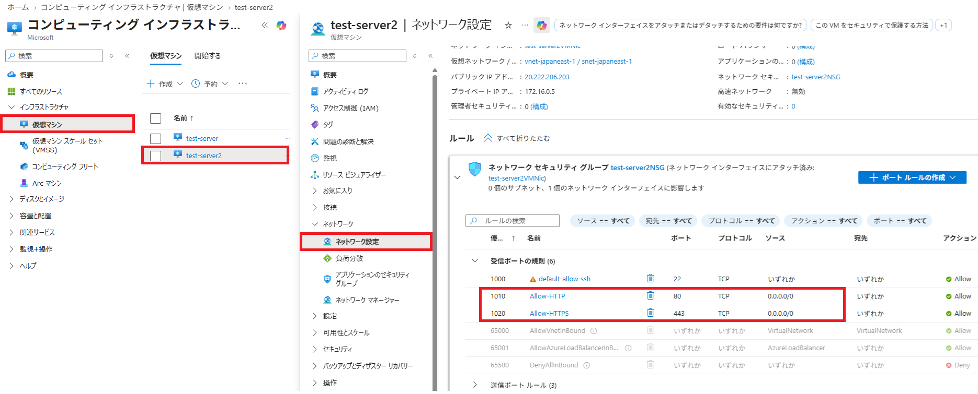Image resolution: width=978 pixels, height=394 pixels.
Task: Click the ルールの検索 field
Action: (x=513, y=221)
